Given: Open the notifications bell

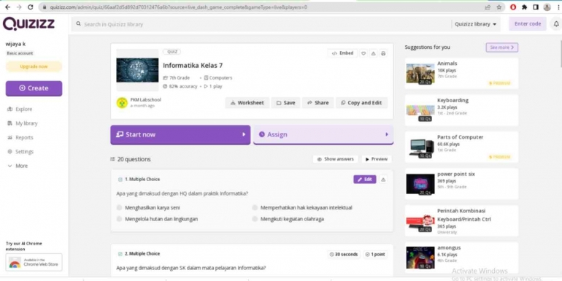Looking at the screenshot, I should coord(556,24).
